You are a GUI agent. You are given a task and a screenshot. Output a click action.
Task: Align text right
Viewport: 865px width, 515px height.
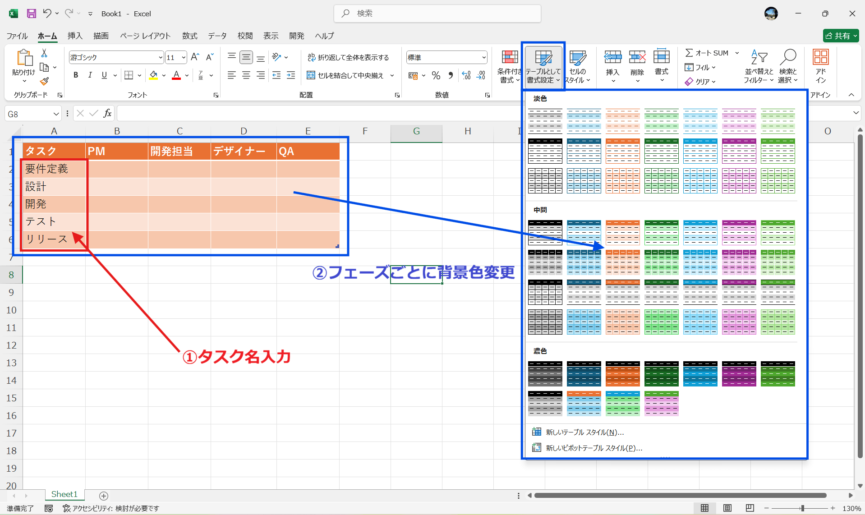point(261,75)
